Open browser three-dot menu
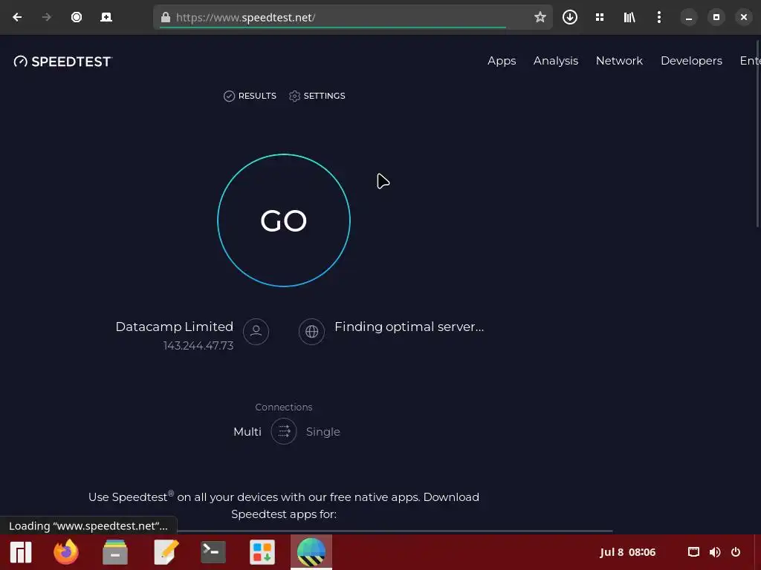The image size is (761, 570). pos(658,18)
